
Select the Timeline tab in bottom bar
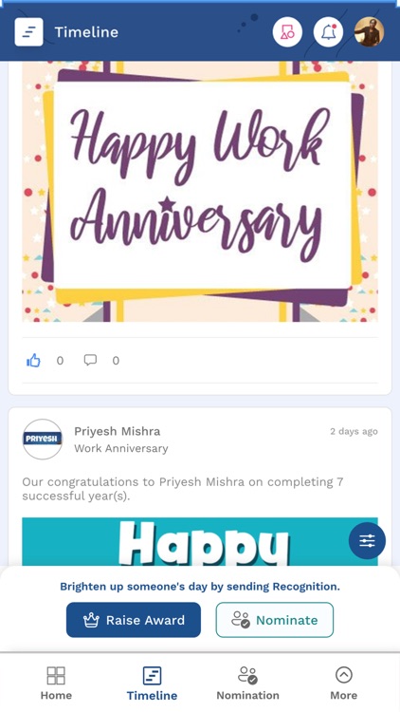point(152,683)
